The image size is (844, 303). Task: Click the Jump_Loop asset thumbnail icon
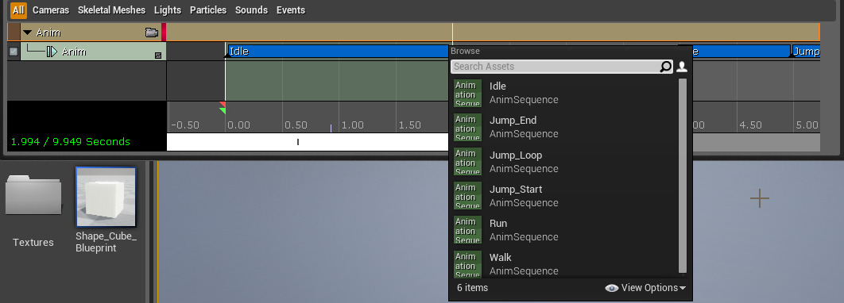pyautogui.click(x=467, y=161)
